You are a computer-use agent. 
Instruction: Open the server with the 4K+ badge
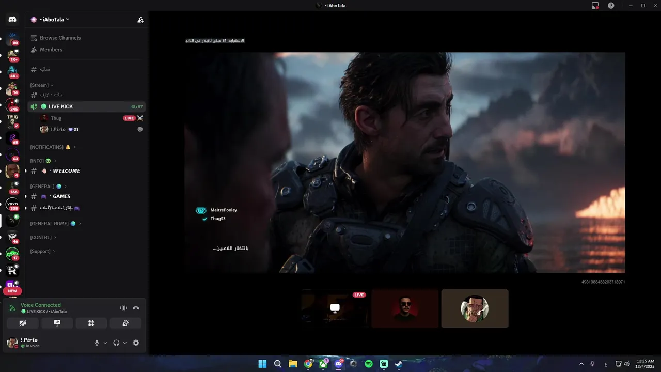coord(12,71)
